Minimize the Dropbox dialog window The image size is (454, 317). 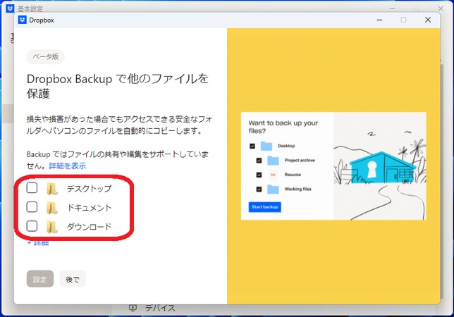click(379, 20)
